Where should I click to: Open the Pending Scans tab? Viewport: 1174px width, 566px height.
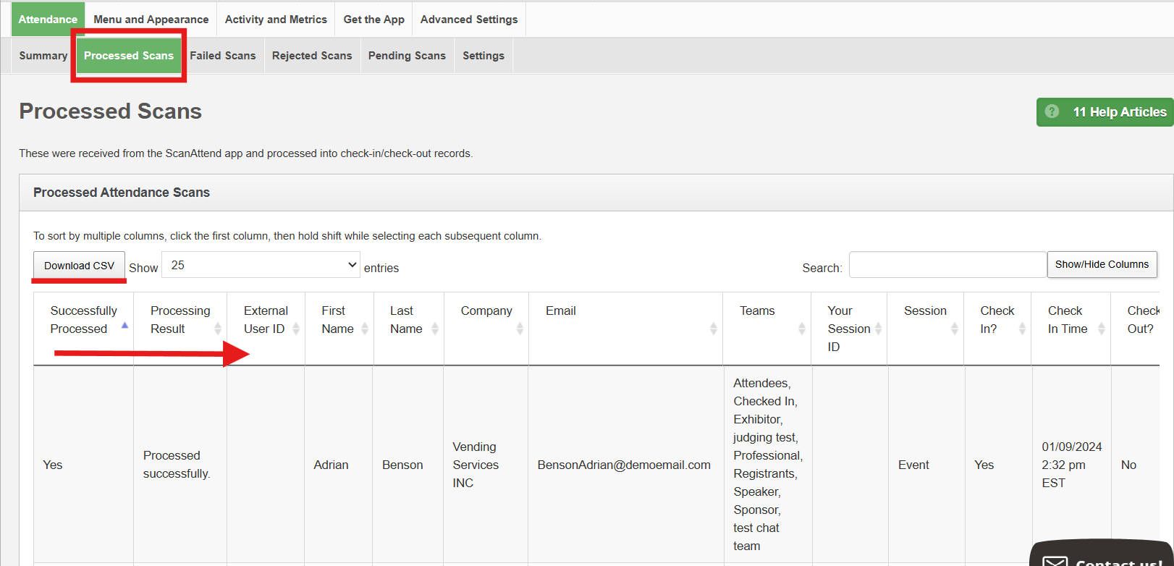[407, 56]
